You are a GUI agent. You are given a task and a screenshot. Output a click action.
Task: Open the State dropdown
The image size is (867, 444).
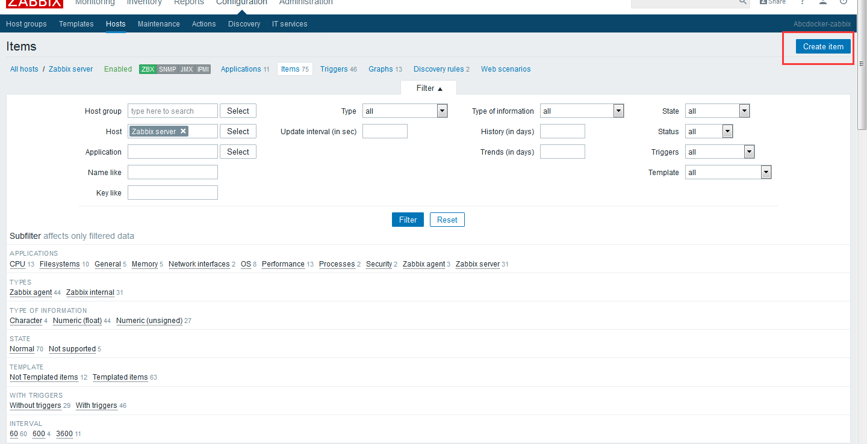click(x=717, y=111)
